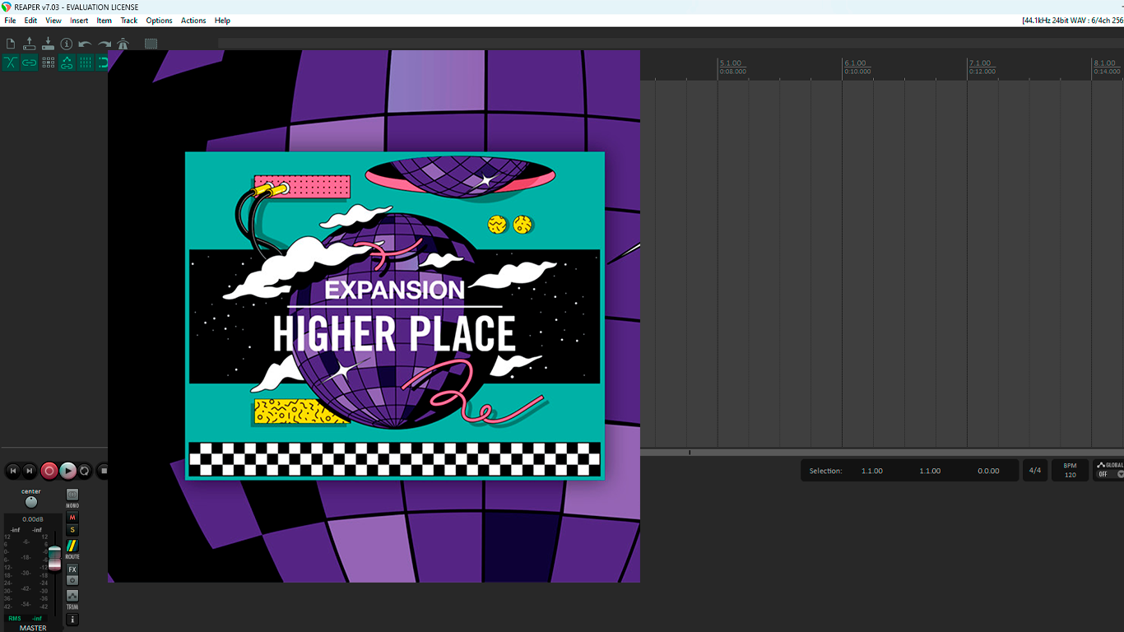
Task: Toggle envelope points move with items
Action: [x=67, y=63]
